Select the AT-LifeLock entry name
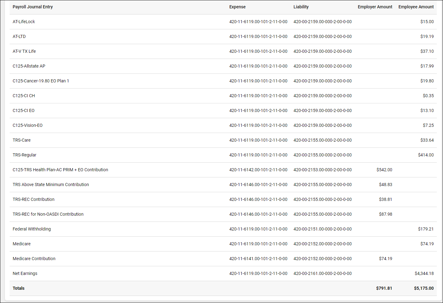Screen dimensions: 443x303 click(x=24, y=22)
